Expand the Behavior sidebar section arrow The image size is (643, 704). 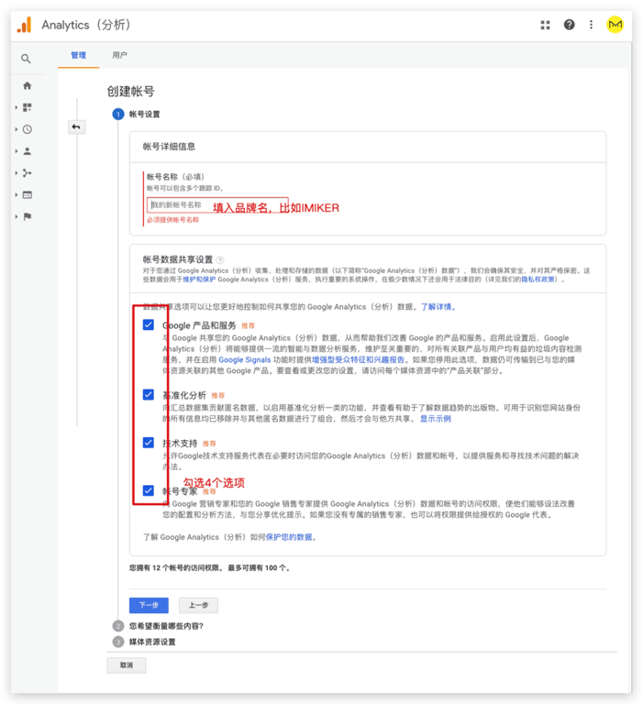(17, 195)
